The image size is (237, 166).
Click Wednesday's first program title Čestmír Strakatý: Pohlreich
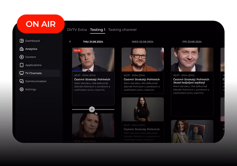(x=142, y=79)
